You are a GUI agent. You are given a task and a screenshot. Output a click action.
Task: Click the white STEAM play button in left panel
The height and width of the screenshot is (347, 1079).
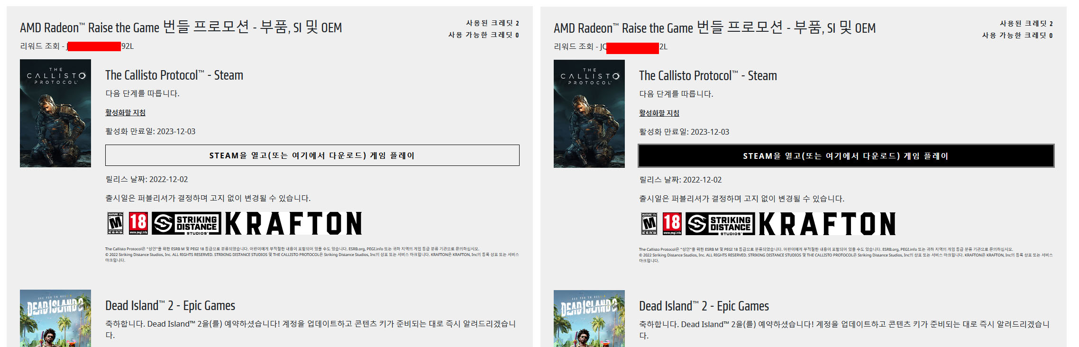312,155
